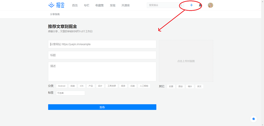
Task: Open the notifications bell
Action: [x=200, y=5]
